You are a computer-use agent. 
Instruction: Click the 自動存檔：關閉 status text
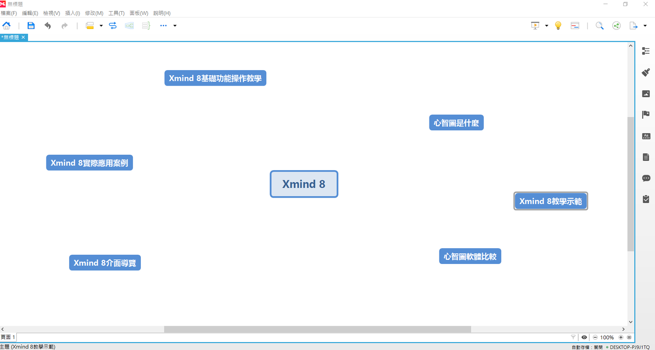click(x=587, y=347)
